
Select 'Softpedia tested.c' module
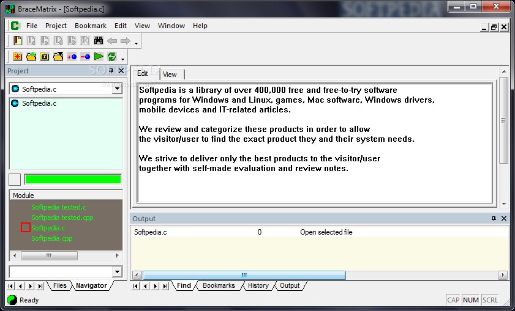(59, 207)
